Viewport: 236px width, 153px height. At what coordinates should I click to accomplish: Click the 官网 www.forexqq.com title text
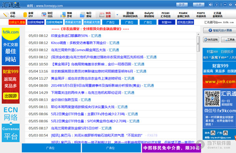click(x=45, y=6)
